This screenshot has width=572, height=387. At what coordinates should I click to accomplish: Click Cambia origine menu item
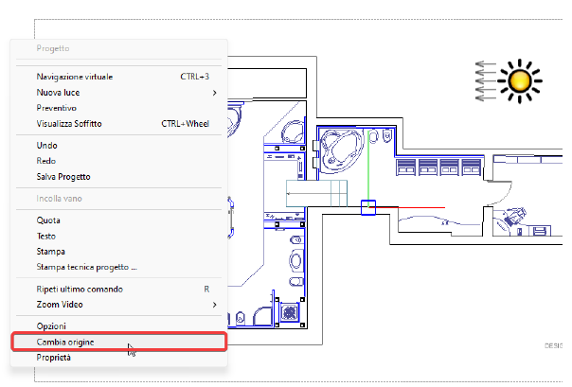119,342
